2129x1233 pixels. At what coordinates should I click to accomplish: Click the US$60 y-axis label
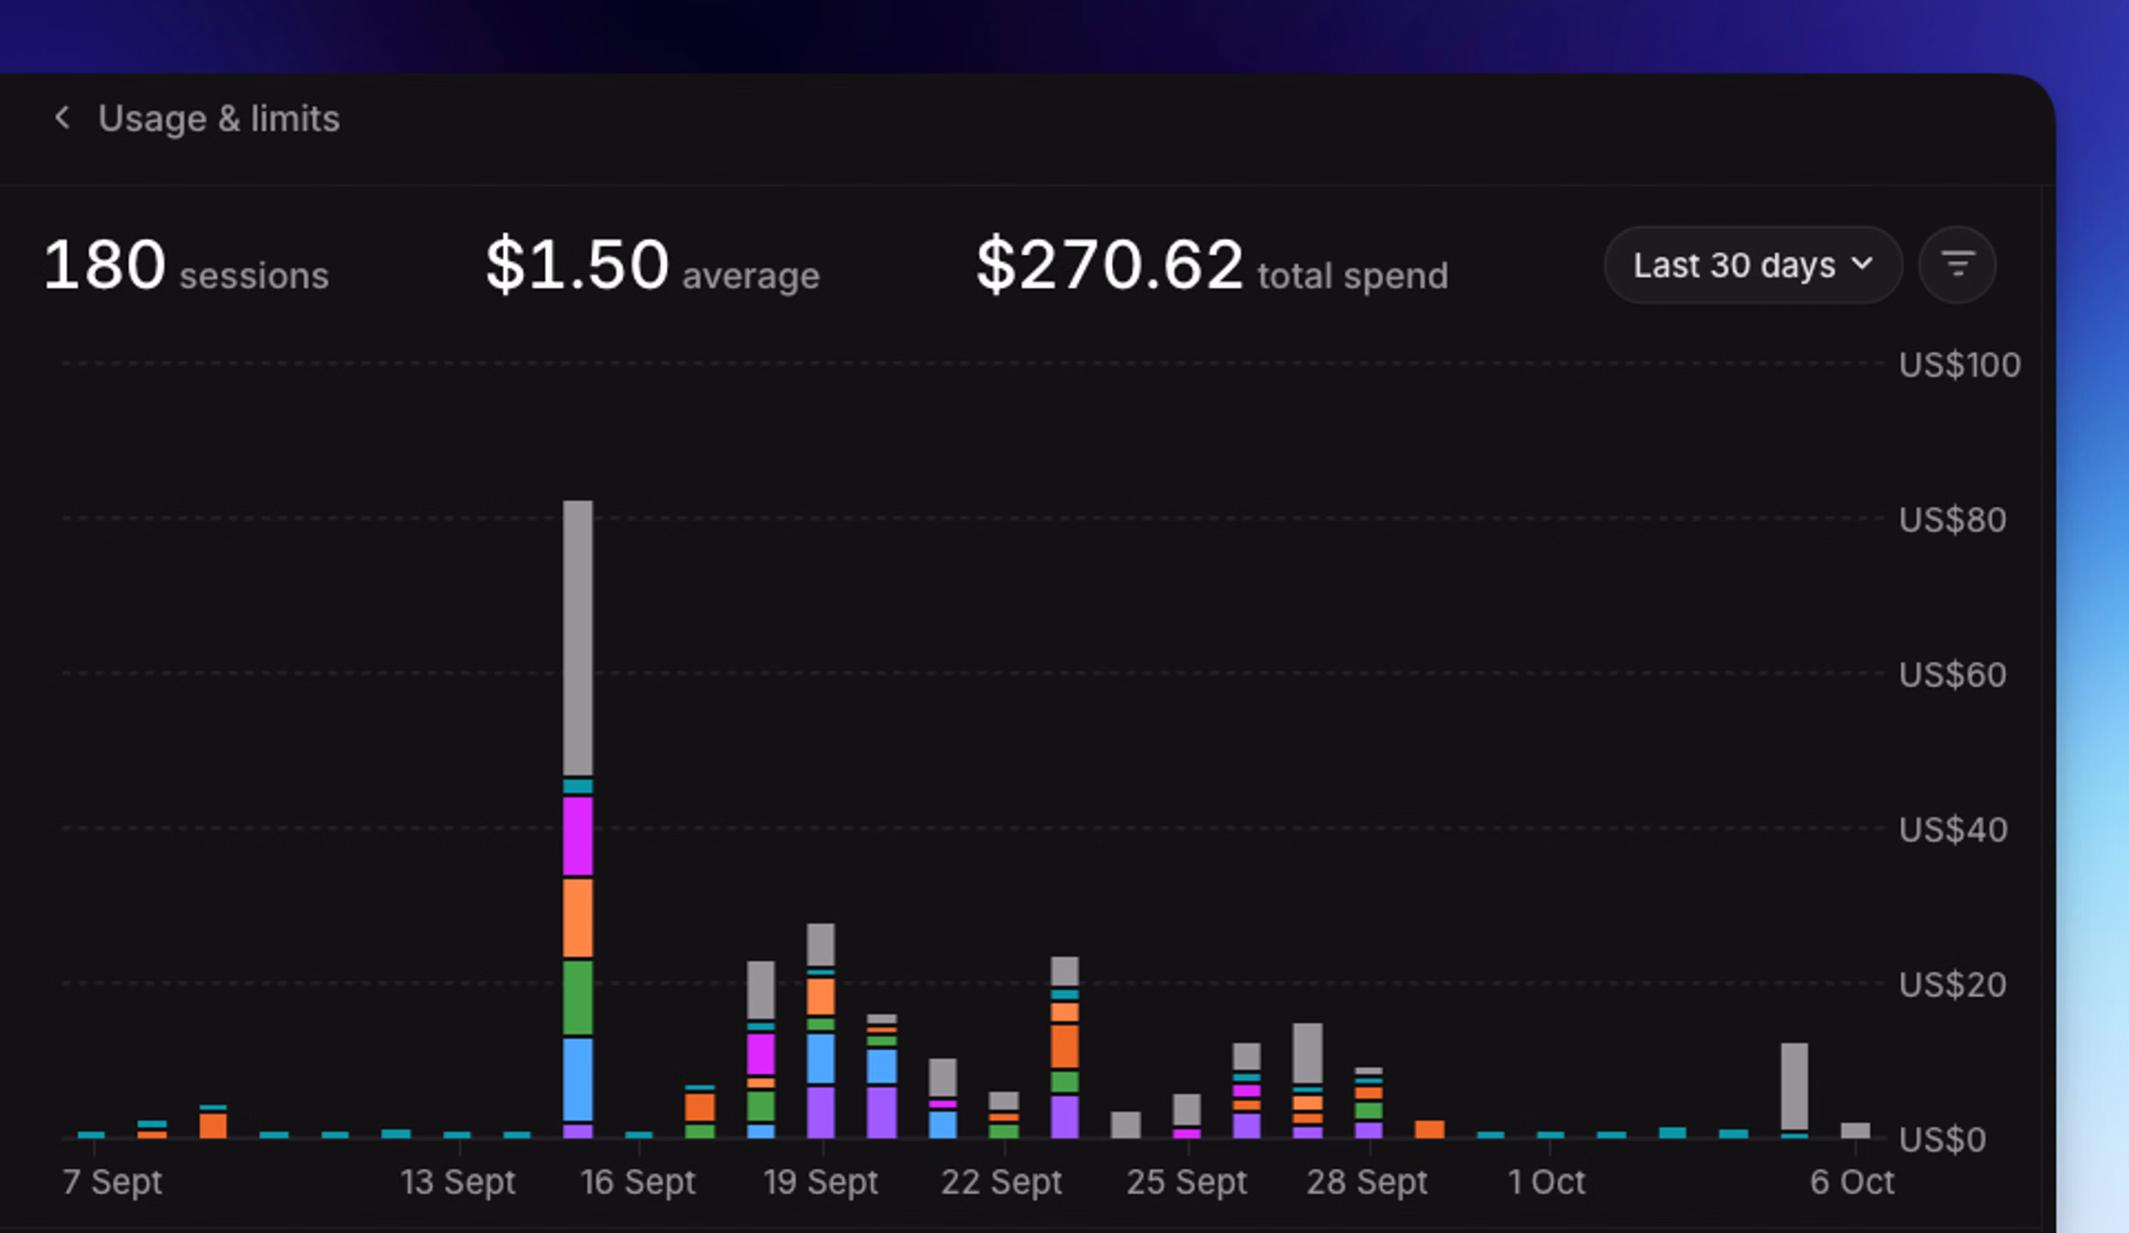point(1952,674)
